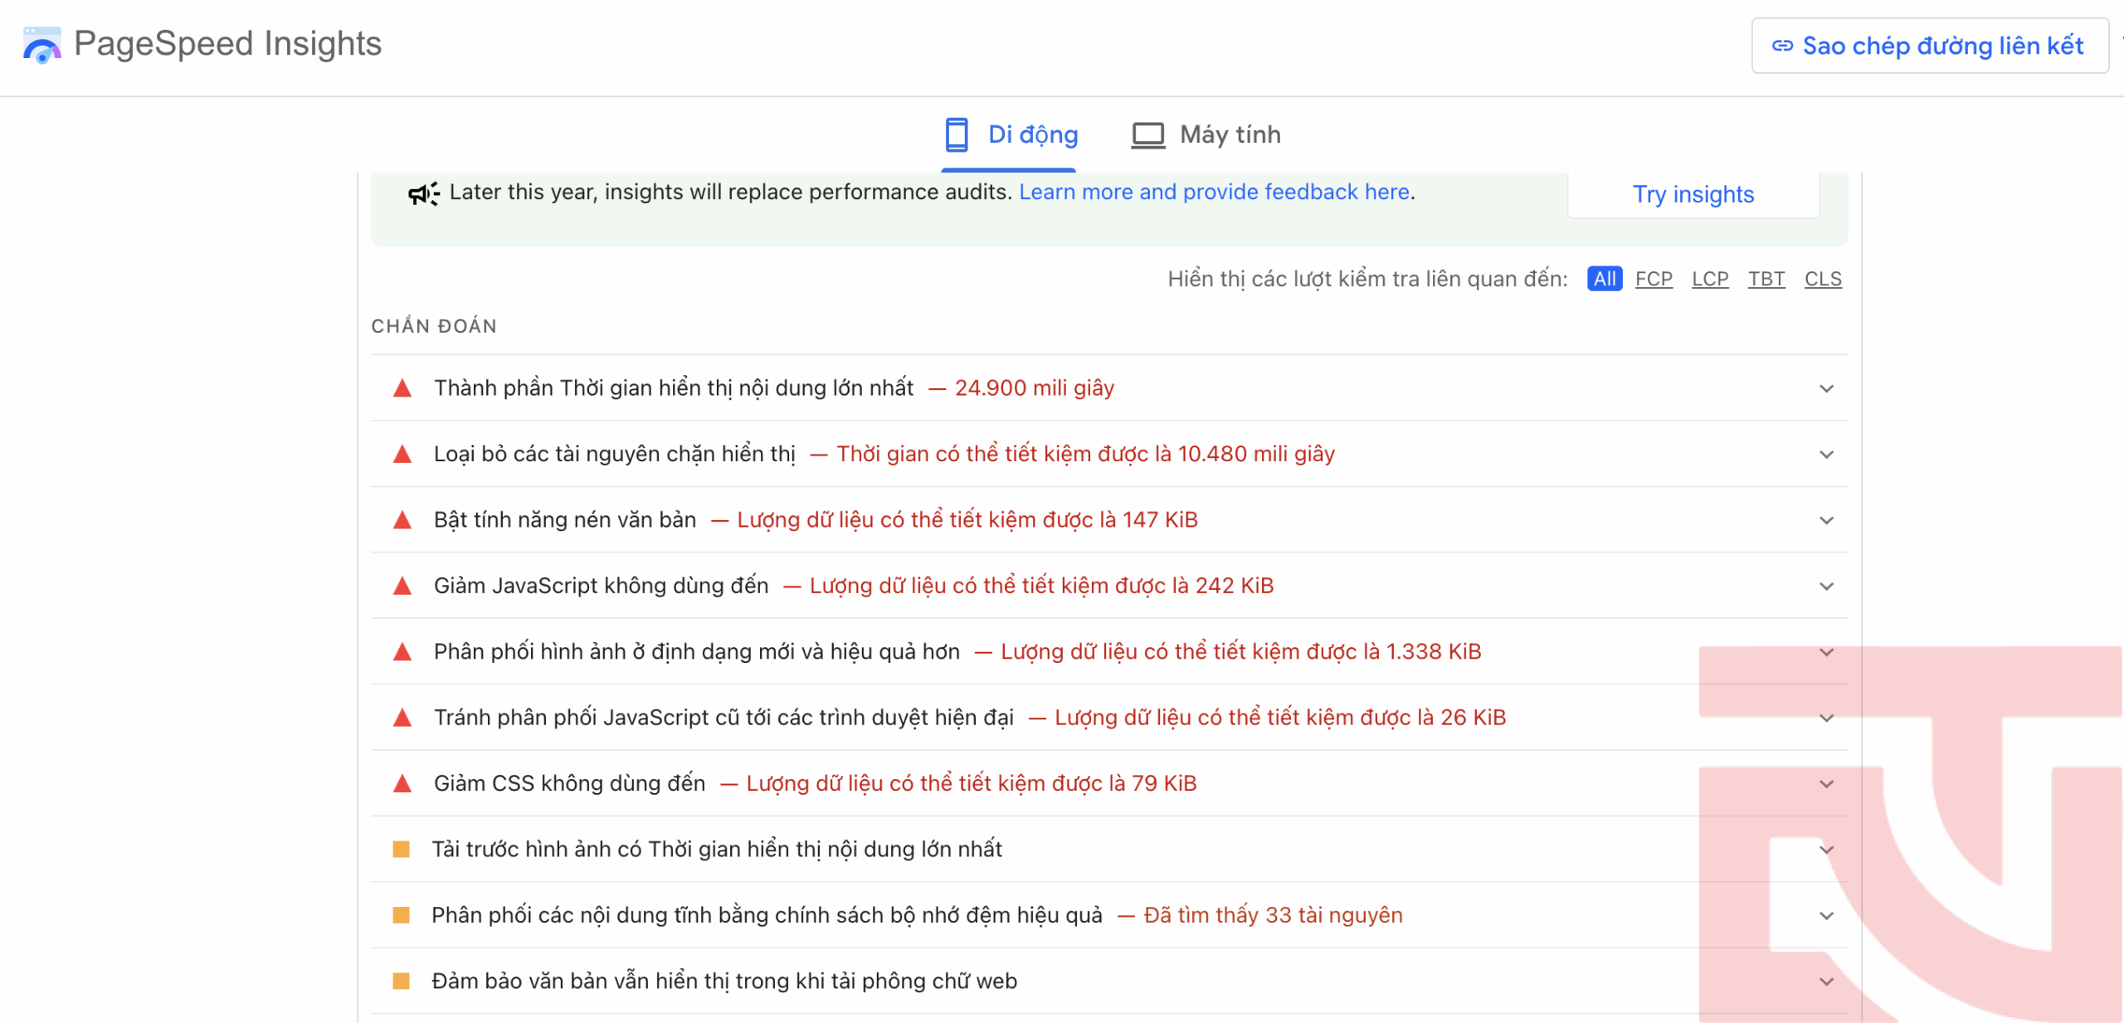Select the All audit filter
2124x1023 pixels.
(1605, 279)
